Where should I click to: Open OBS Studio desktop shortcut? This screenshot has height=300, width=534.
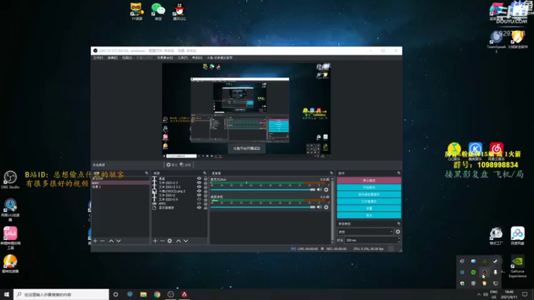tap(10, 180)
